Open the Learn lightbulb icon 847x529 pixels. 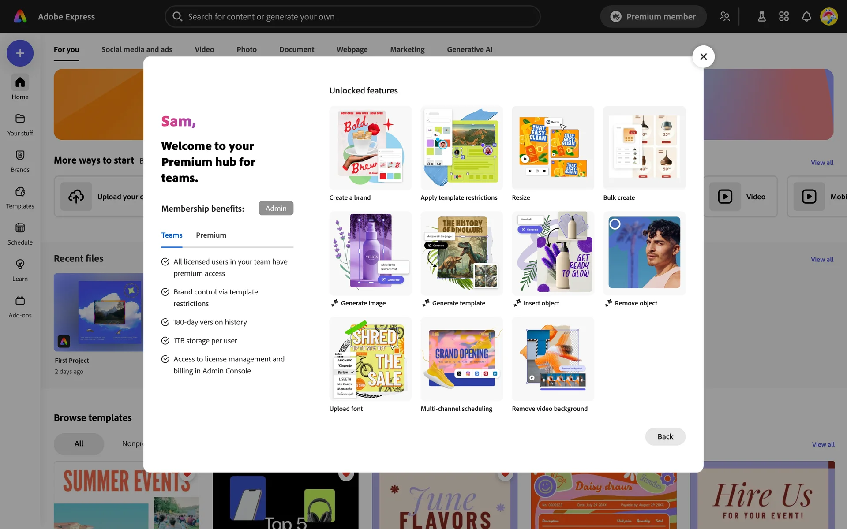[x=20, y=264]
